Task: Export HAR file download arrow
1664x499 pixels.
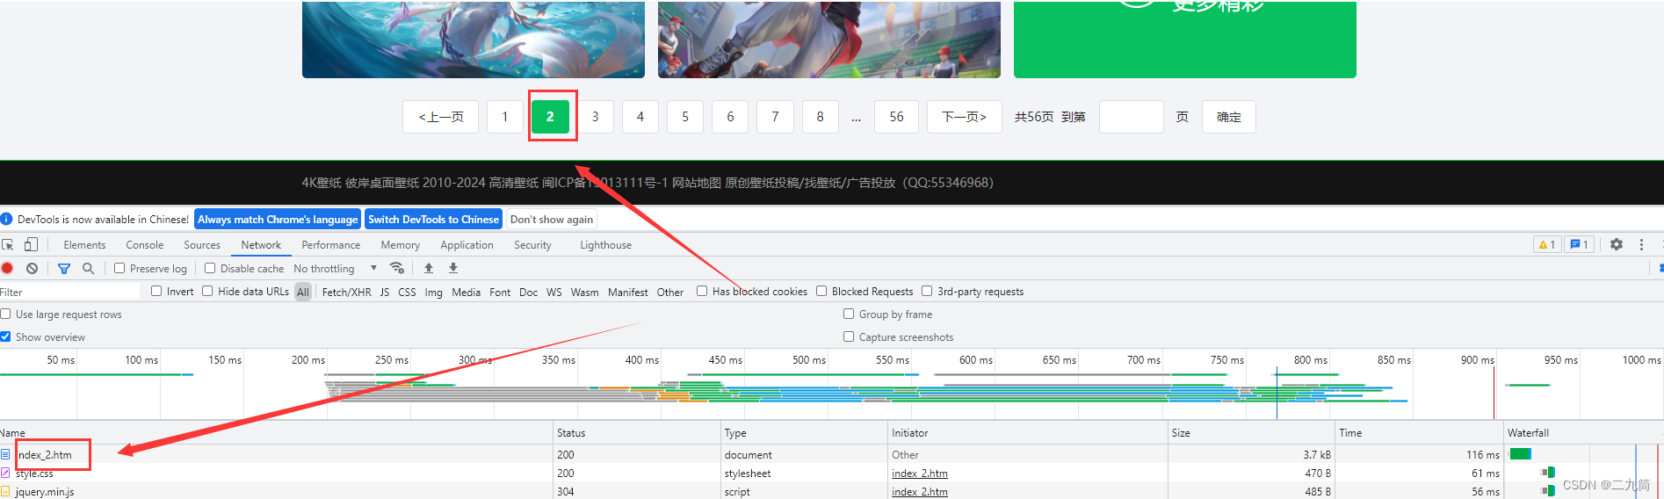Action: pos(453,268)
